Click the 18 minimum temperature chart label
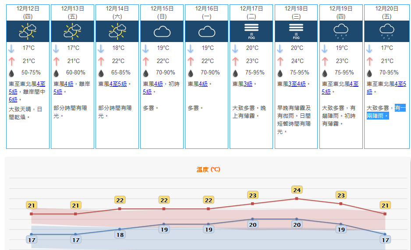 pos(120,235)
